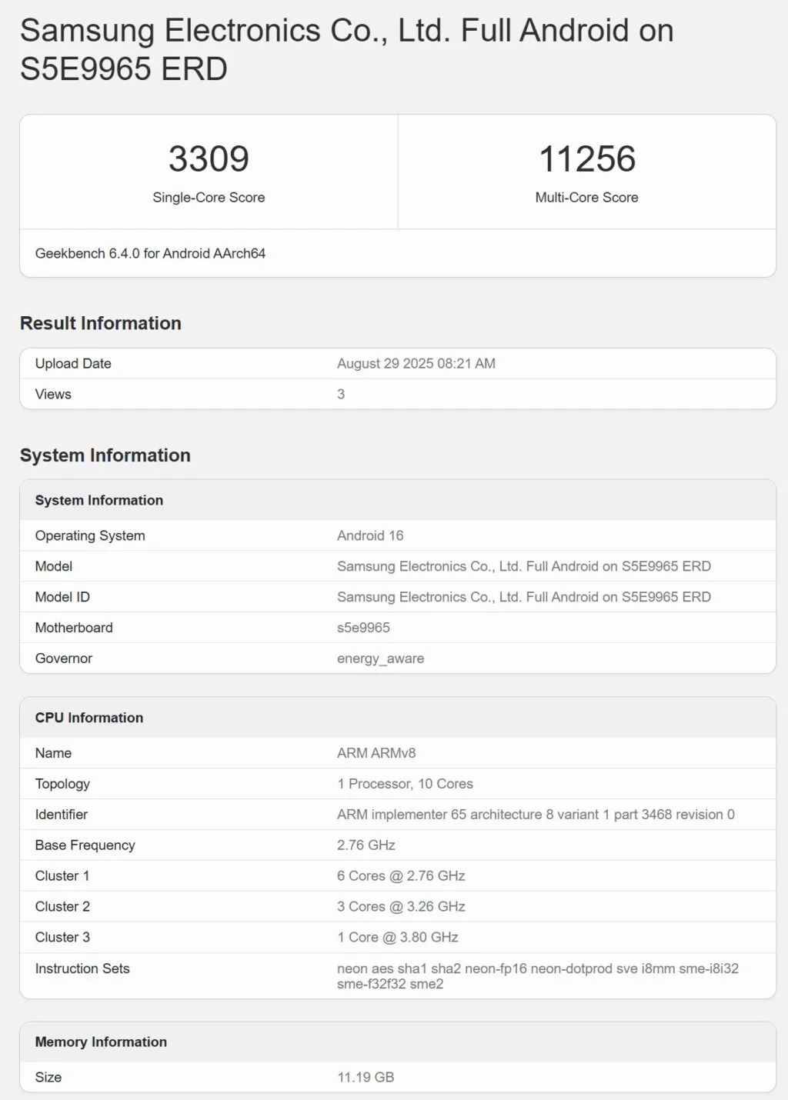The height and width of the screenshot is (1100, 788).
Task: Select the CPU Information panel header
Action: 88,718
